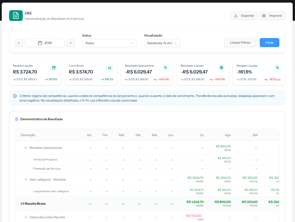
Task: Click the Lucro Bruto bar chart icon
Action: (110, 67)
